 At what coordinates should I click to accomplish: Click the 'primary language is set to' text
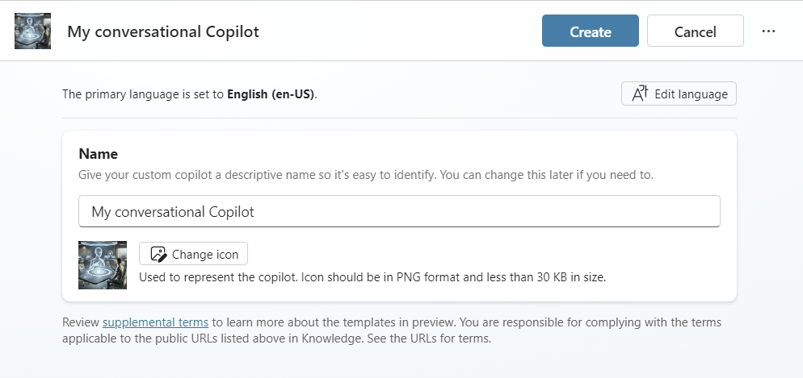[x=144, y=93]
